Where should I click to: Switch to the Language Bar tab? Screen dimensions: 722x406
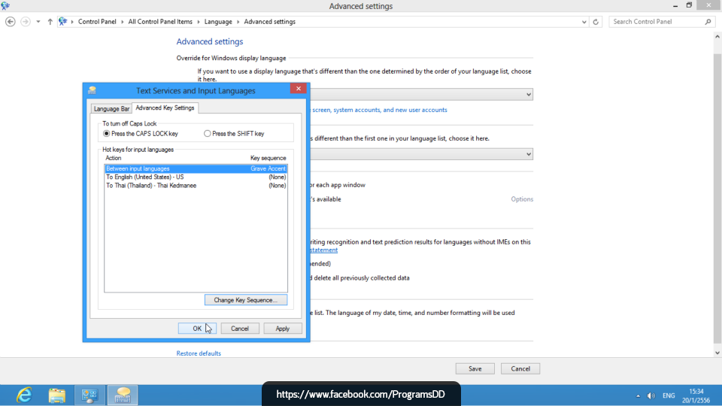[x=111, y=109]
